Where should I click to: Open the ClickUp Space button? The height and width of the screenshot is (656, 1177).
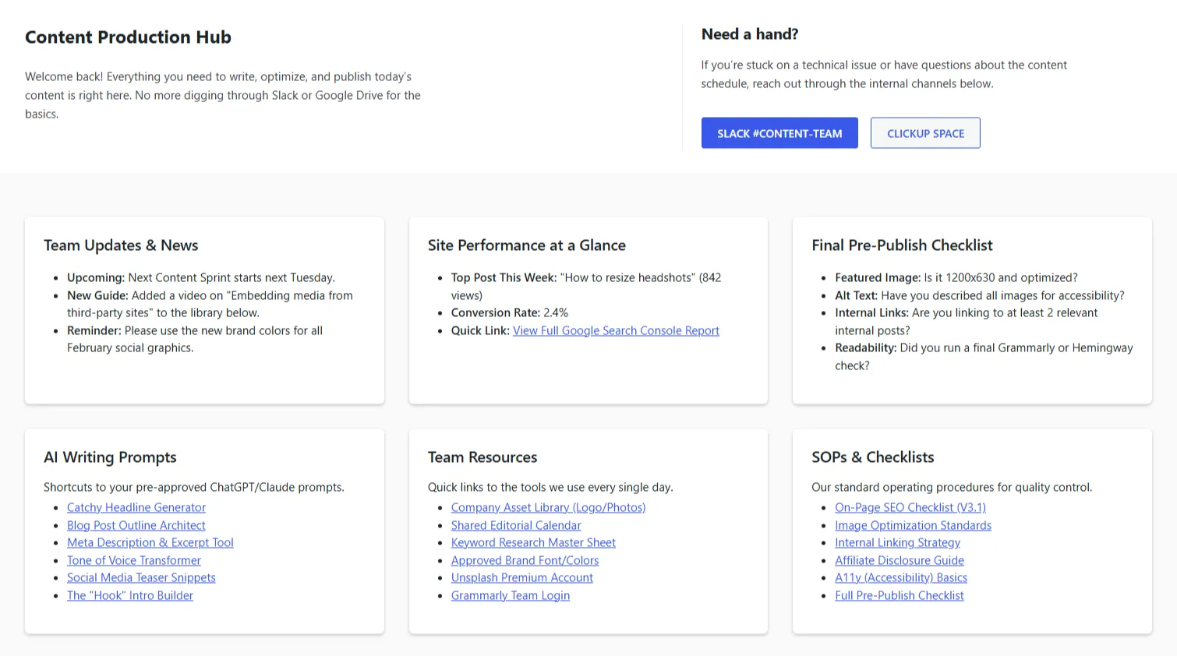pyautogui.click(x=924, y=133)
